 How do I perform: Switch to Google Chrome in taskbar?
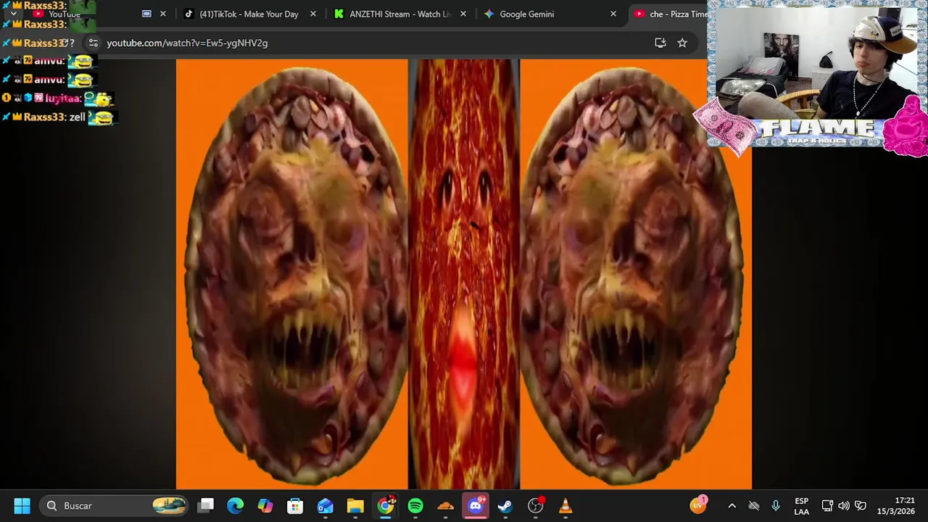386,505
